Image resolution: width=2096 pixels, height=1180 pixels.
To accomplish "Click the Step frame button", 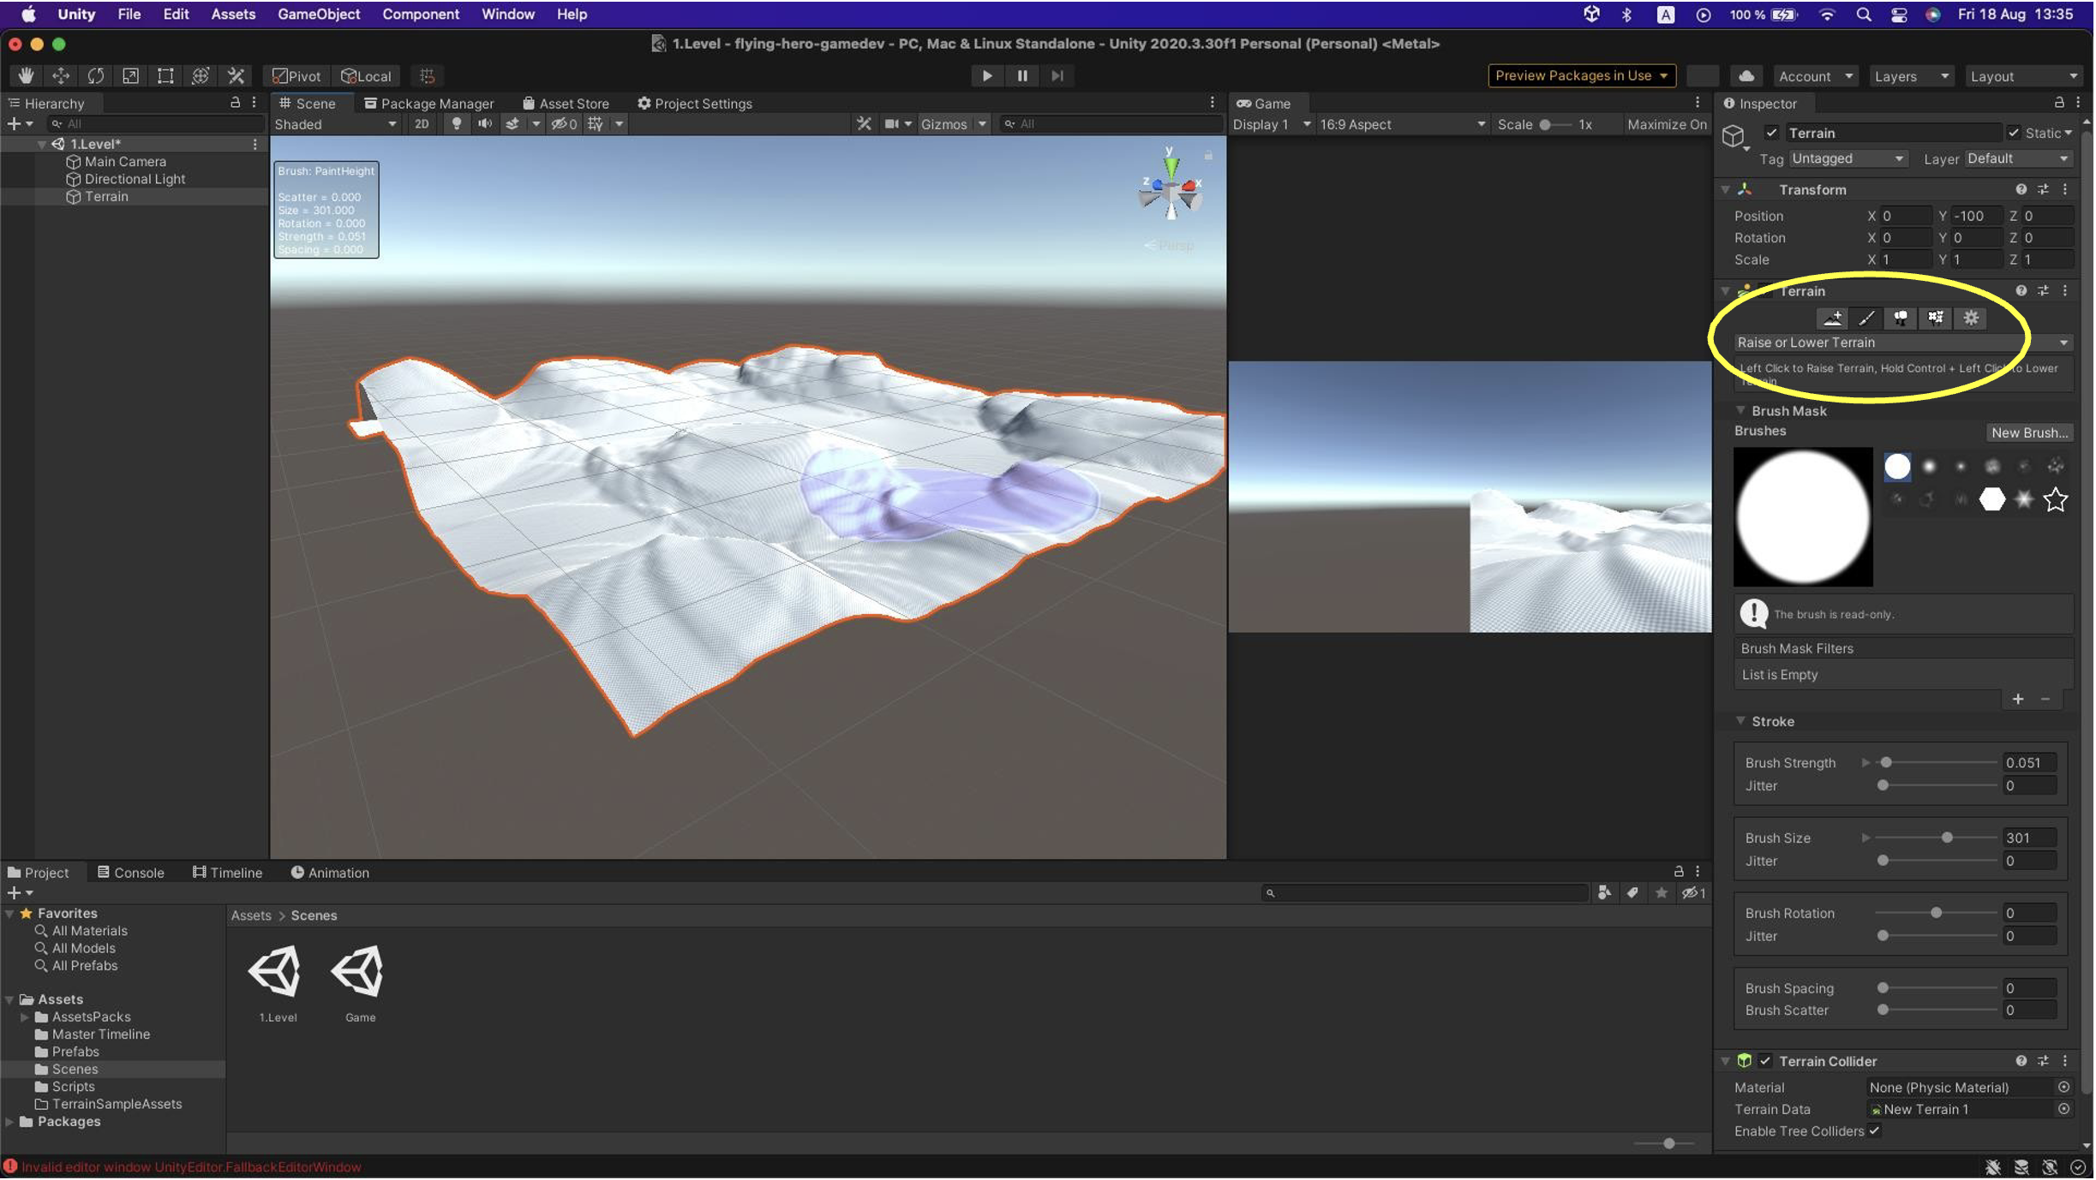I will click(x=1057, y=76).
